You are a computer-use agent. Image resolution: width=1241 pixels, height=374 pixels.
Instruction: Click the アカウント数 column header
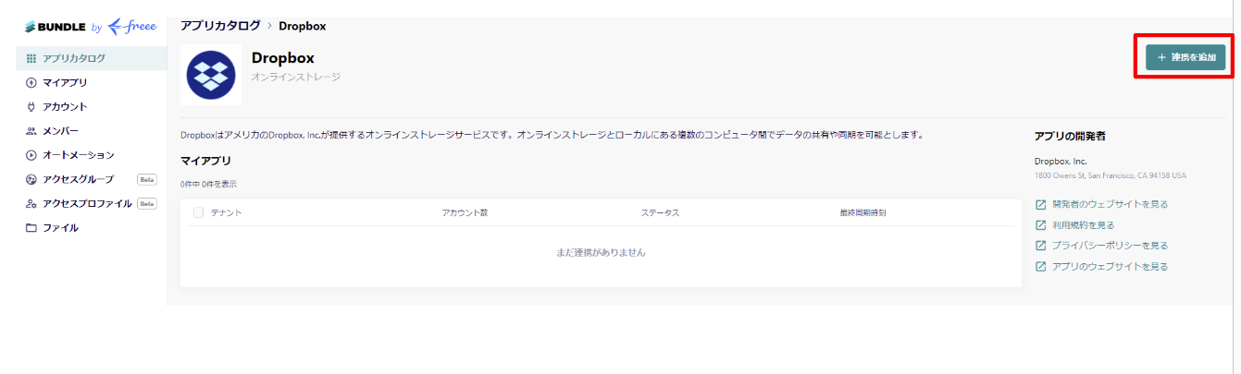465,212
